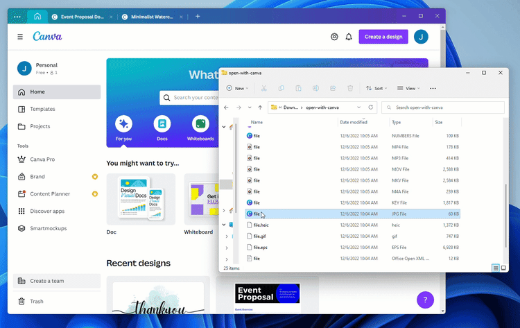The height and width of the screenshot is (328, 520).
Task: Open the Event Proposal recent design
Action: coord(268,296)
